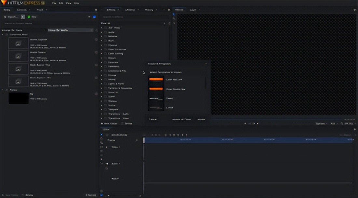Expand the Color Correction effects folder

101,49
